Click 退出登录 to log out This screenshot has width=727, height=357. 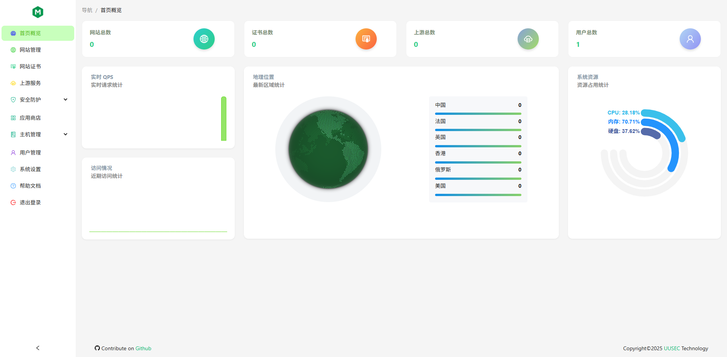tap(30, 202)
